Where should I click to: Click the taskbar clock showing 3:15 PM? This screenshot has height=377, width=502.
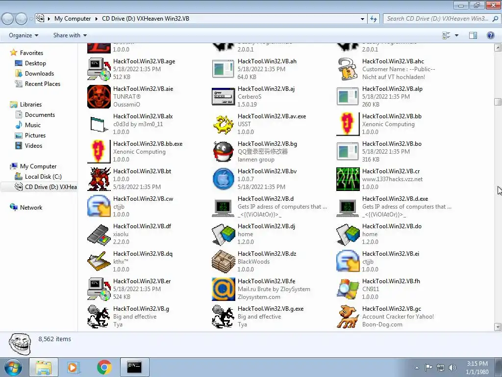477,368
